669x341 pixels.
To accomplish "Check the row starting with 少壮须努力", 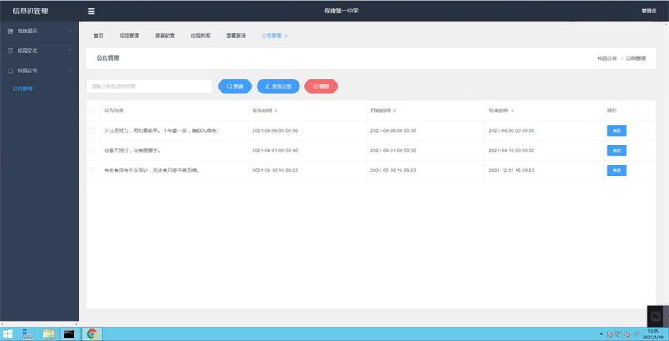I will [x=92, y=130].
